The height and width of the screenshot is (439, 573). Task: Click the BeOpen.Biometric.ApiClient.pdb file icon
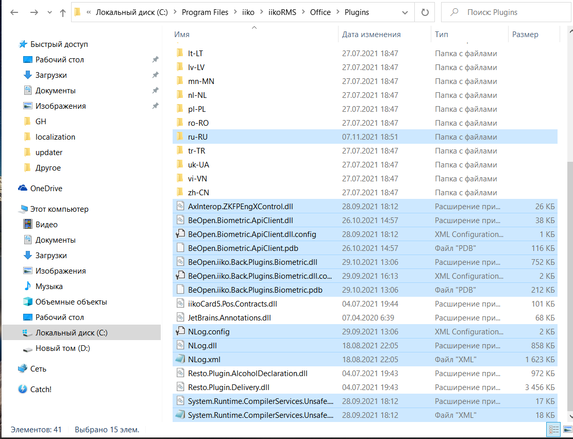[x=180, y=248]
